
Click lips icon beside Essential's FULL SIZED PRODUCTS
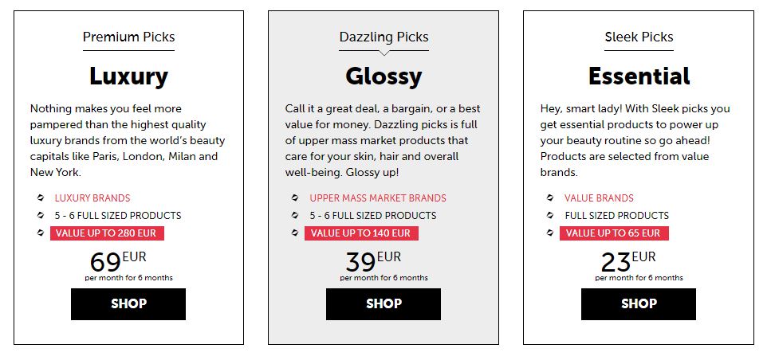pos(550,215)
